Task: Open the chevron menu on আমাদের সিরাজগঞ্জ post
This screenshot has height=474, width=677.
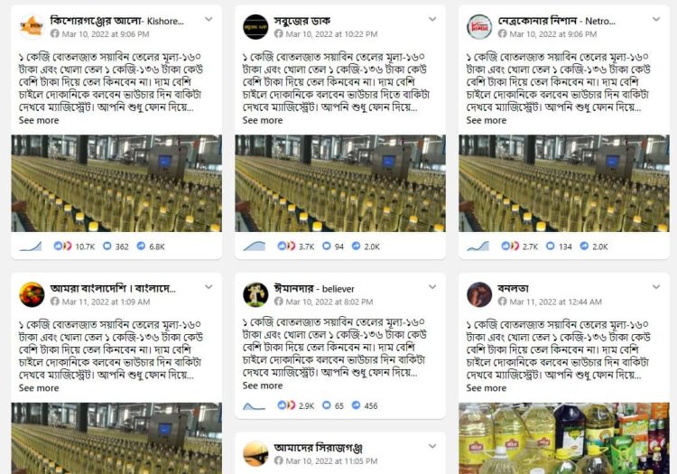Action: pyautogui.click(x=432, y=446)
